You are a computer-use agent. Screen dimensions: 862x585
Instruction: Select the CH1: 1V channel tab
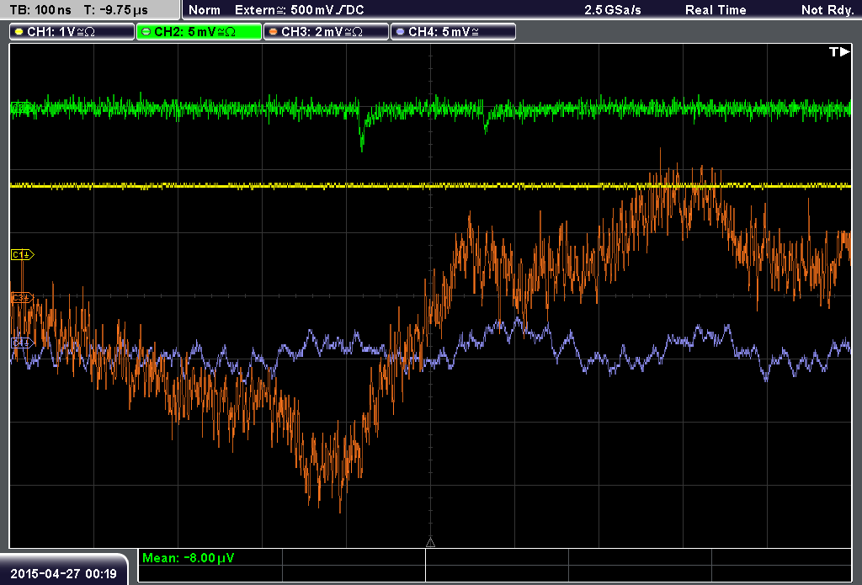click(72, 32)
